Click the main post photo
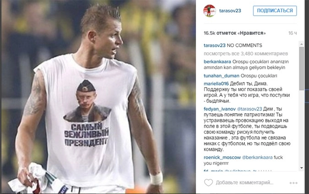The height and width of the screenshot is (194, 309). tap(98, 97)
